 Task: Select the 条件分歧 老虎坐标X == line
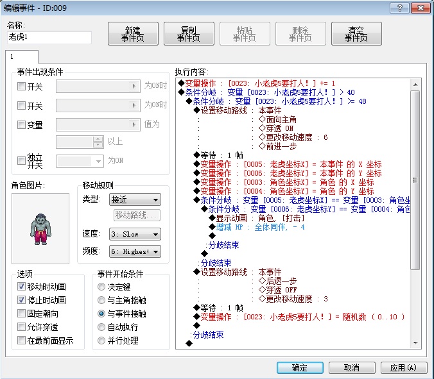301,200
